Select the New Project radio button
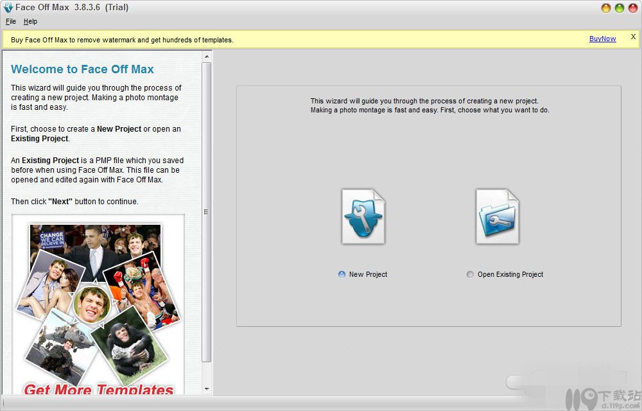Viewport: 642px width, 411px height. tap(342, 274)
